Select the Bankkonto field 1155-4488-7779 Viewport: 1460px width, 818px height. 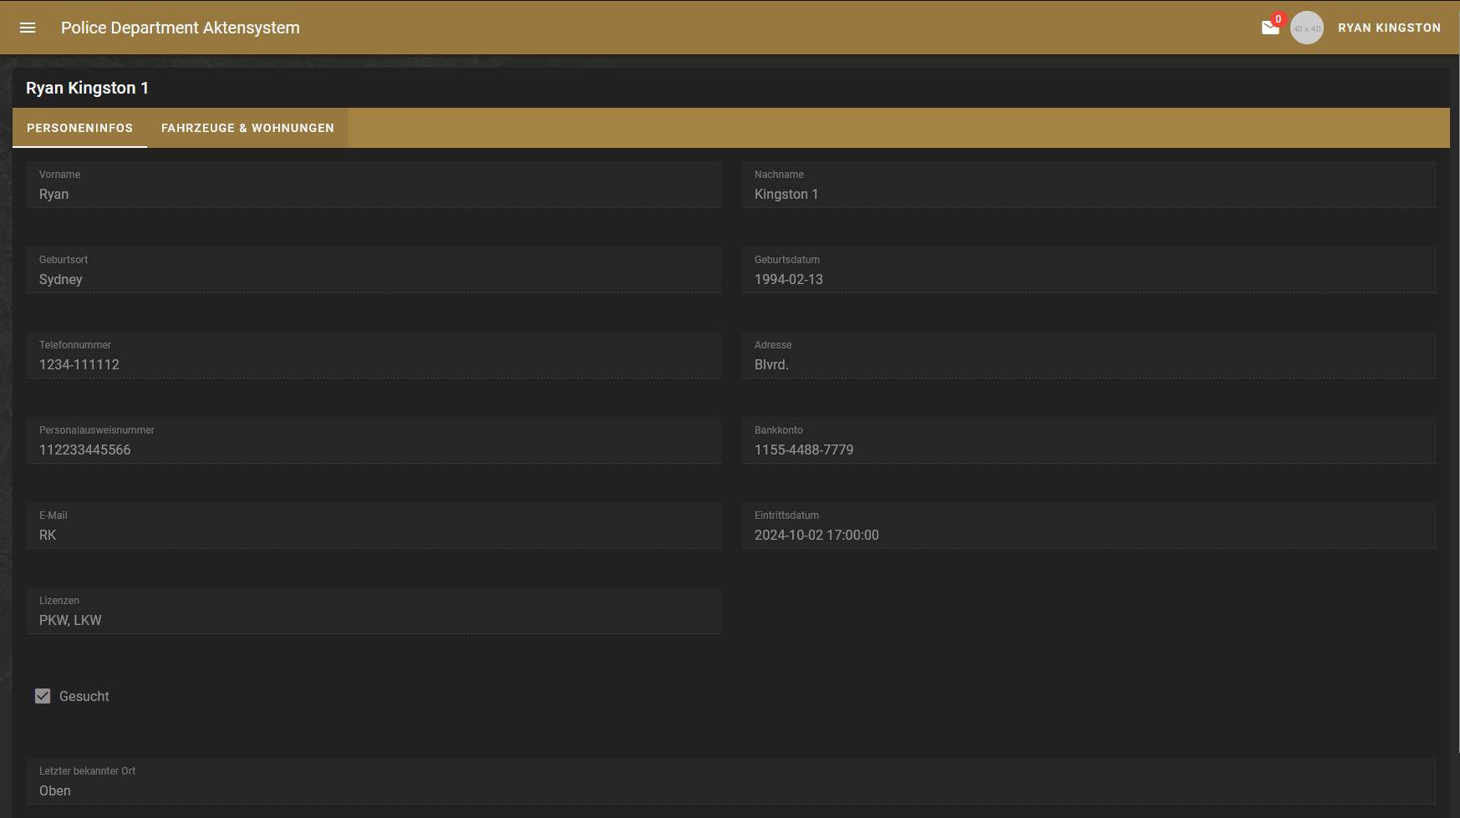[x=1089, y=440]
